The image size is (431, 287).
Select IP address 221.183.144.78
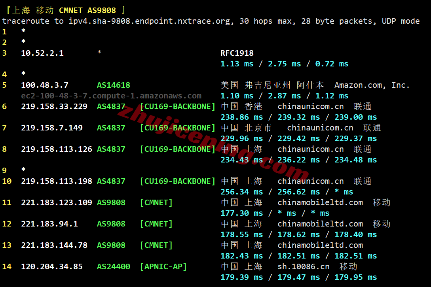[54, 245]
